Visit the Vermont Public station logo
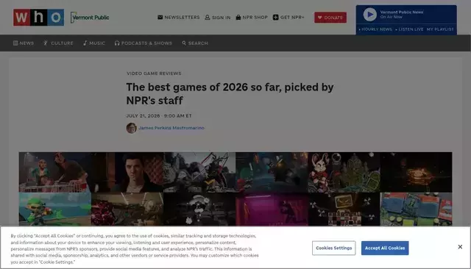471x269 pixels. coord(90,18)
